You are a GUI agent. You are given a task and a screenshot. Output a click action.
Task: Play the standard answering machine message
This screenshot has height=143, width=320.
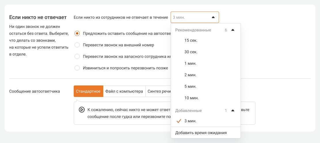[x=81, y=109]
